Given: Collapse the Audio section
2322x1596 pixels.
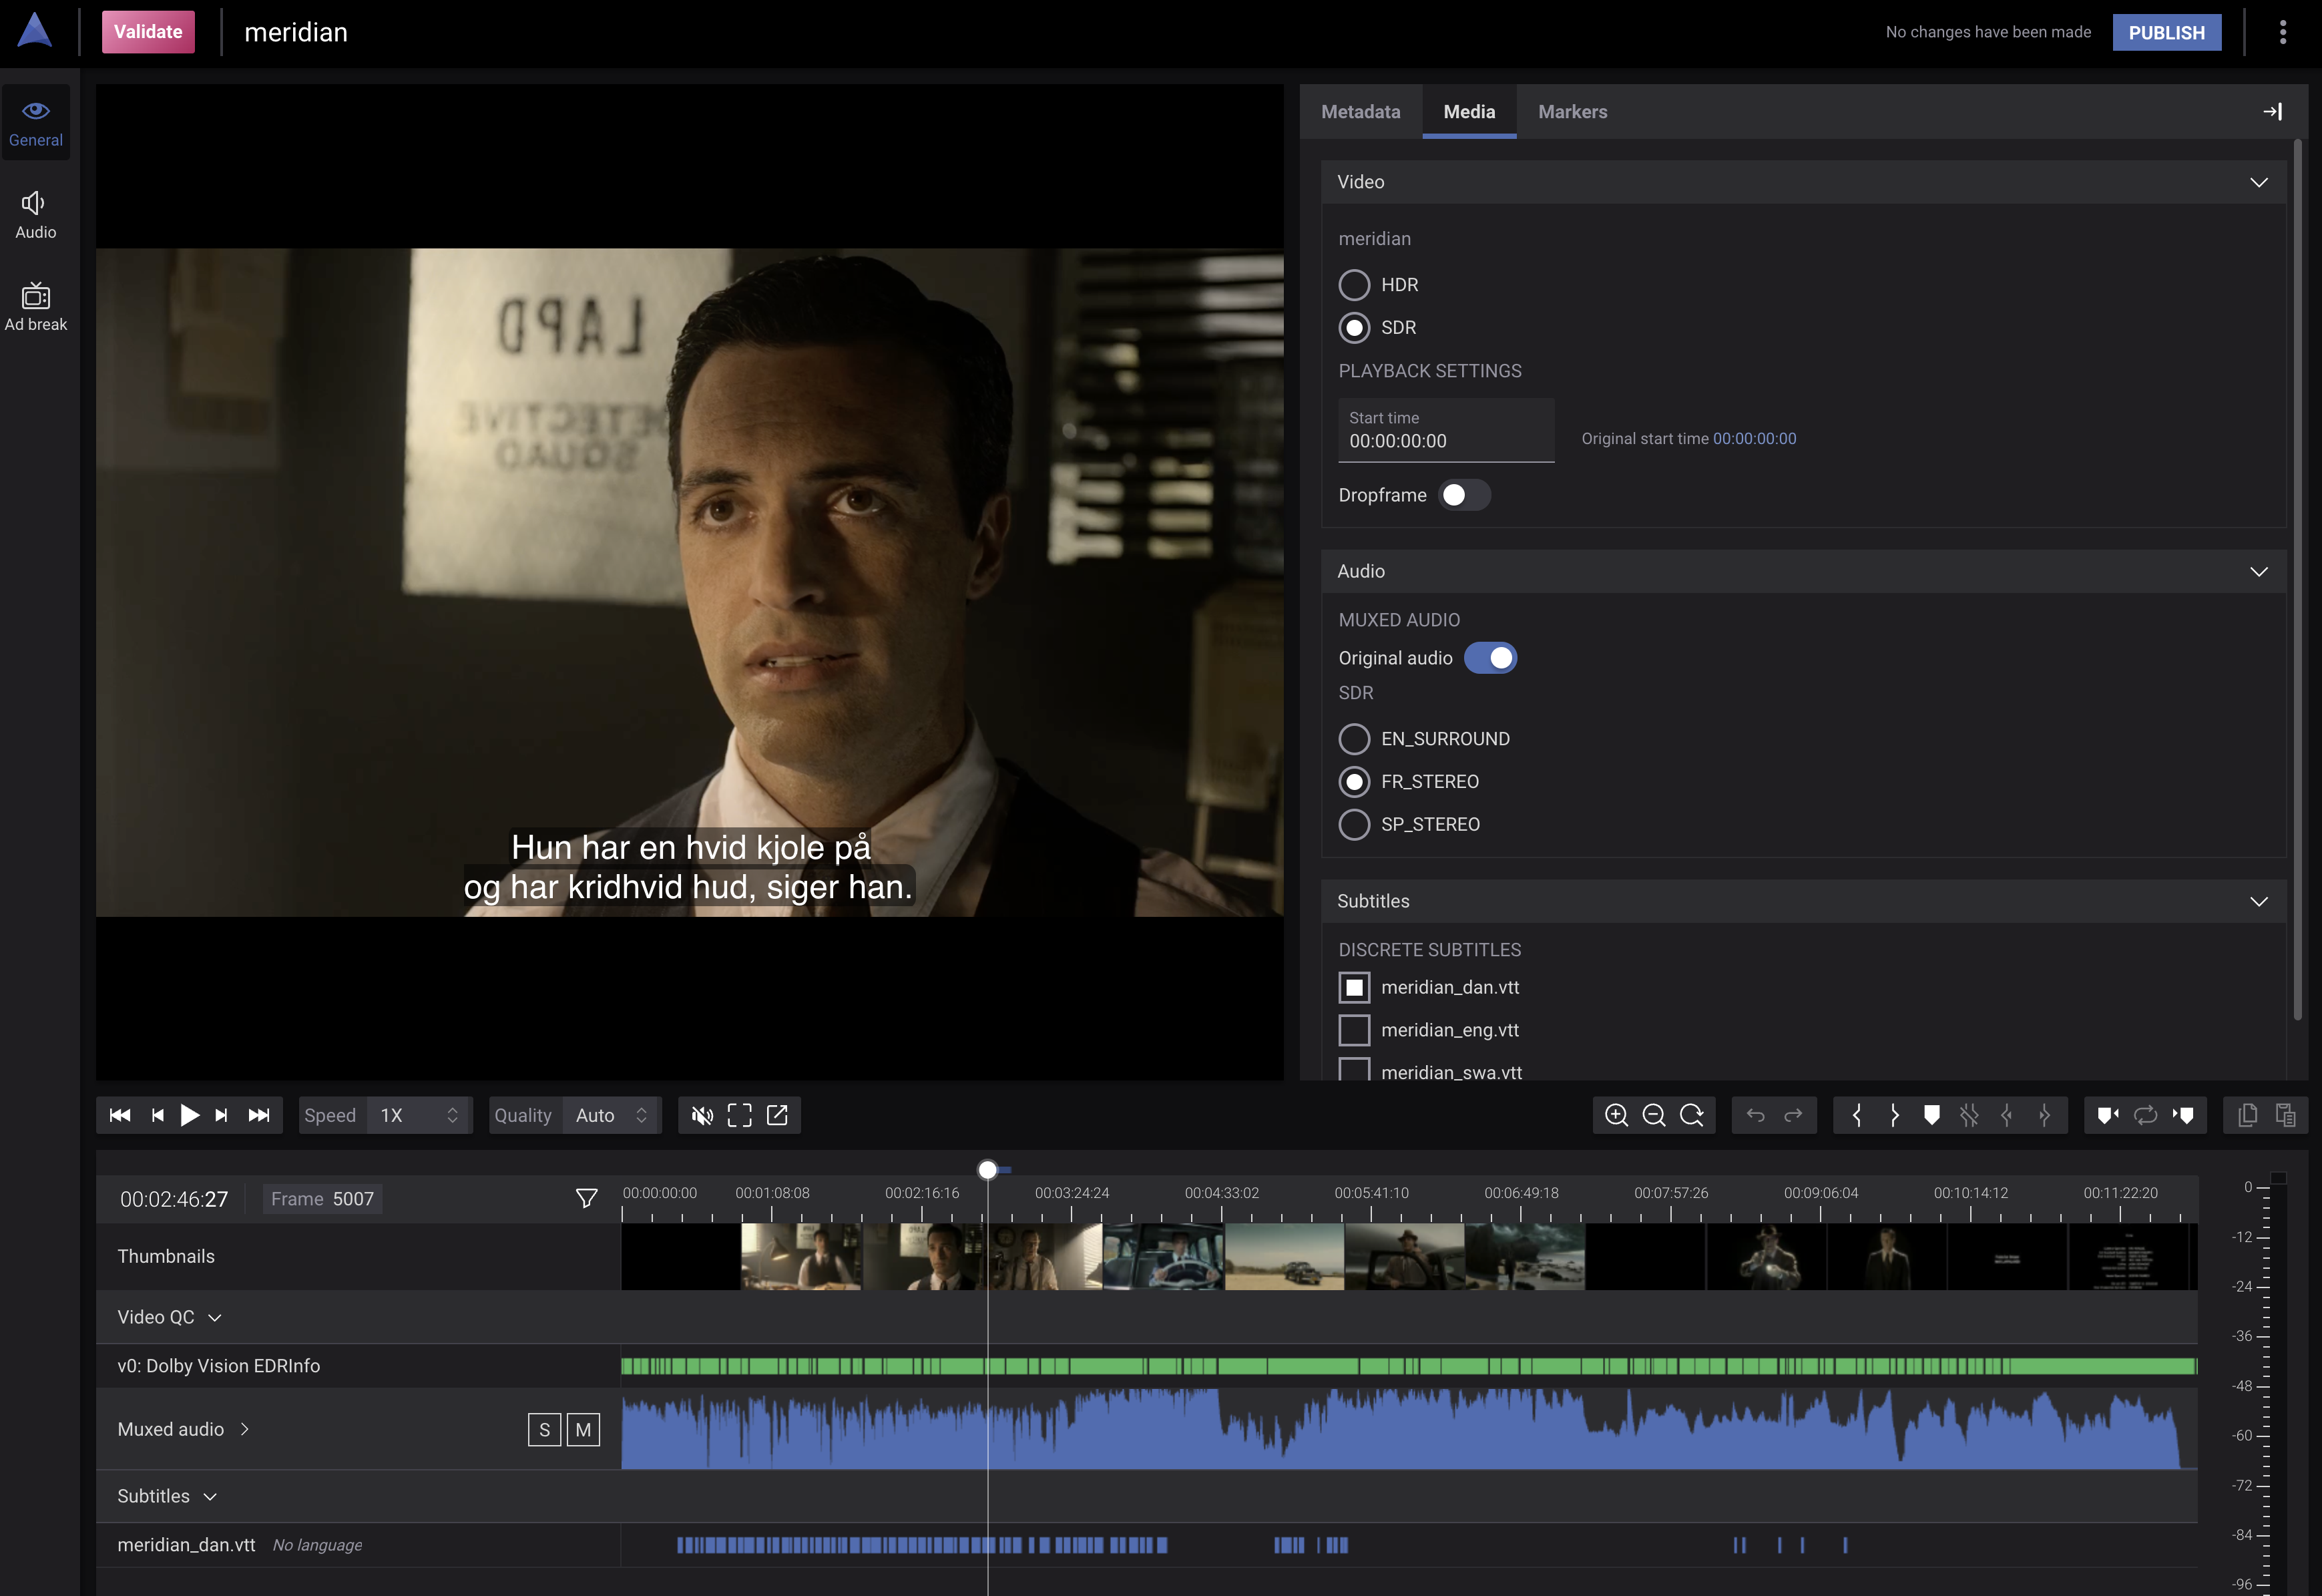Looking at the screenshot, I should pyautogui.click(x=2258, y=571).
